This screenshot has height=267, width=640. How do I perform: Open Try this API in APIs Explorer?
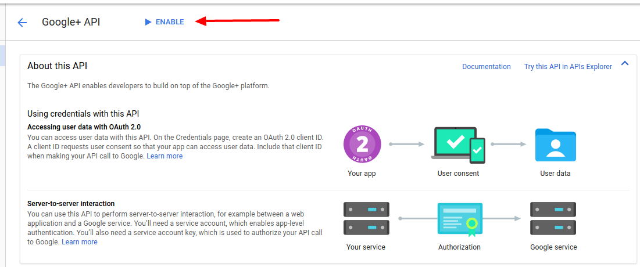pyautogui.click(x=567, y=67)
